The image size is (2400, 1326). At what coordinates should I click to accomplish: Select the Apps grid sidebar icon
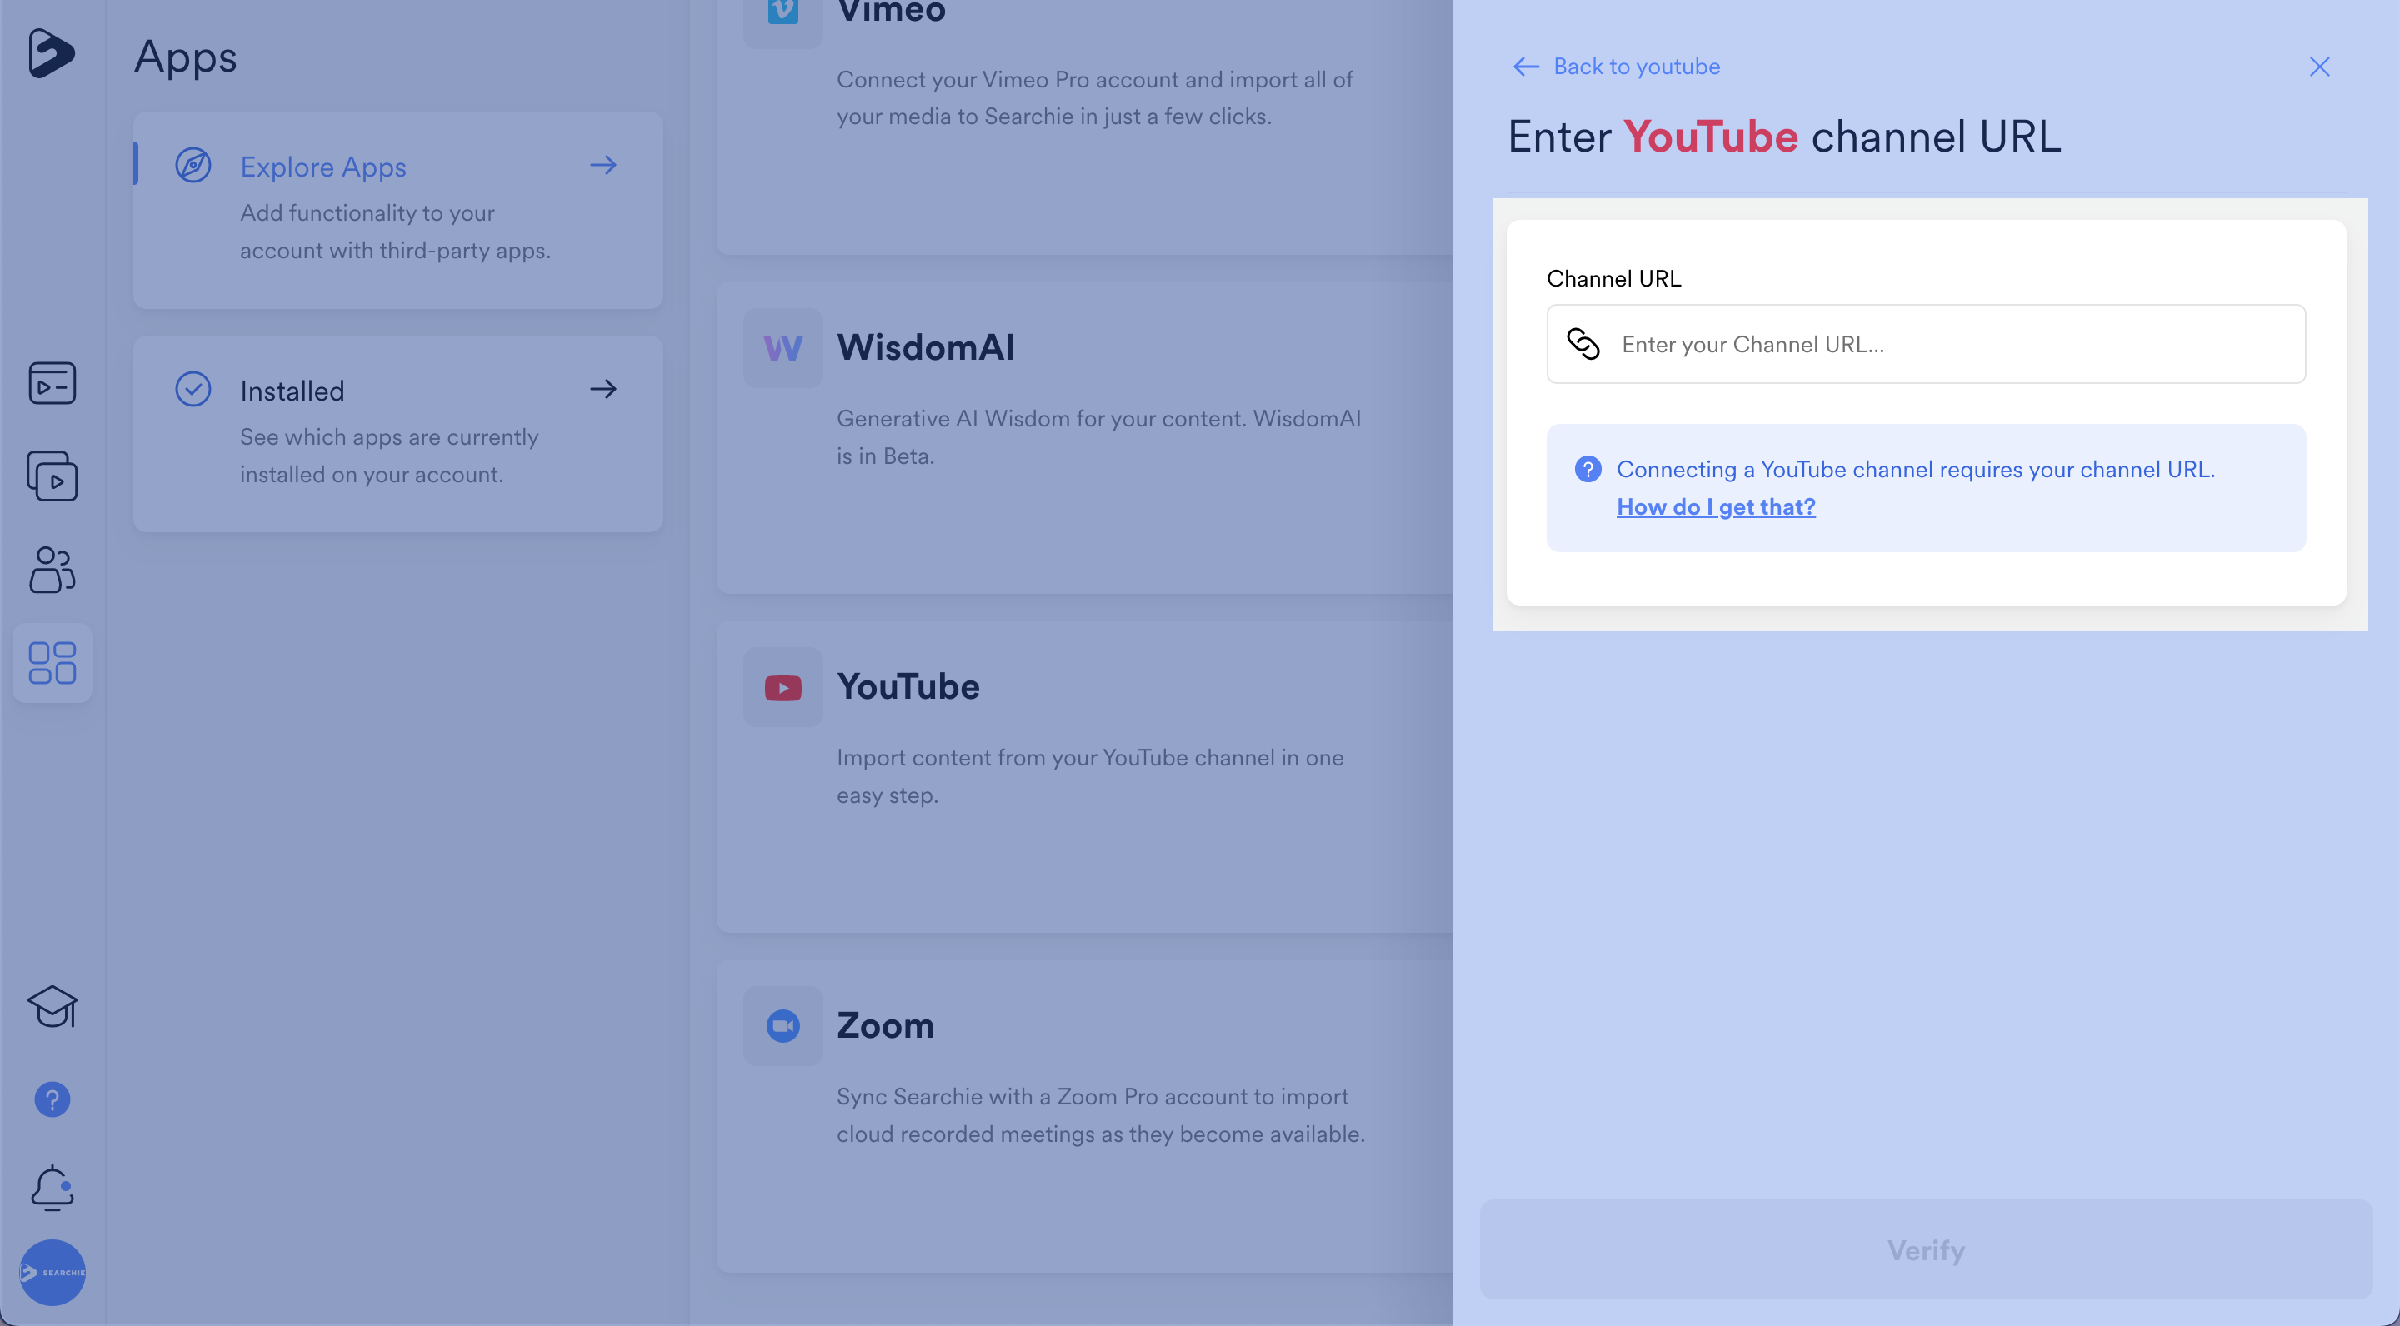coord(52,662)
